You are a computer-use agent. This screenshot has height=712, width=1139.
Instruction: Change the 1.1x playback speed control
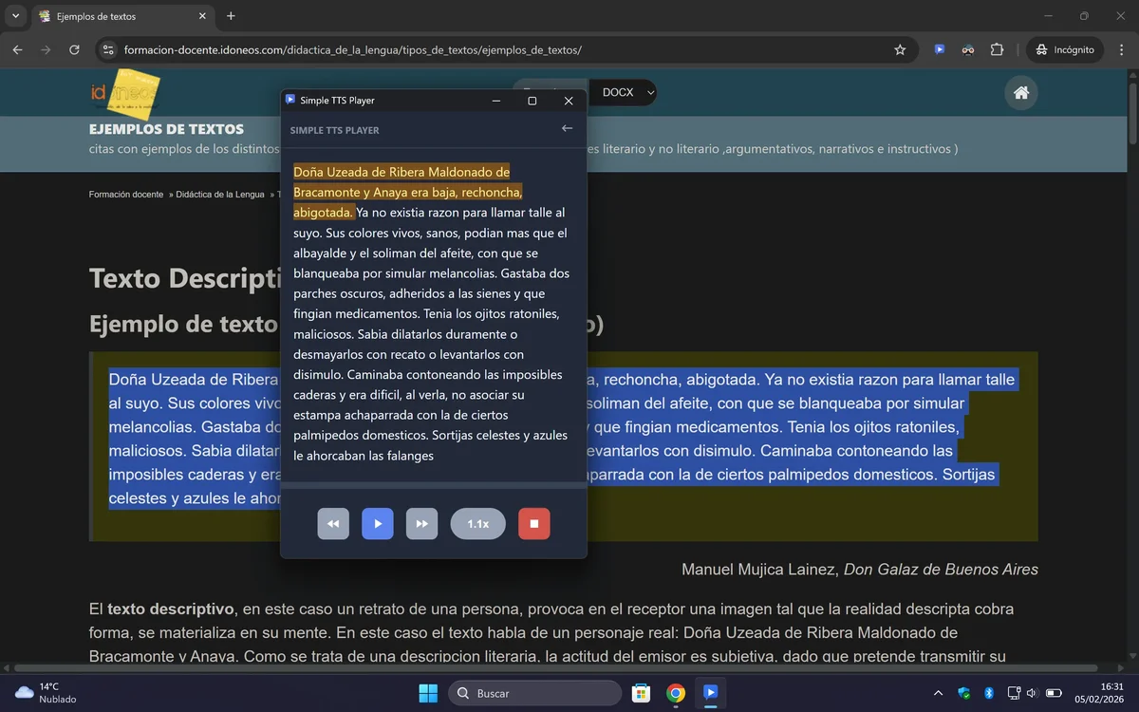click(477, 523)
